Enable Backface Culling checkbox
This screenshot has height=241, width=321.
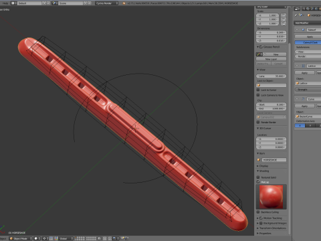pos(258,212)
